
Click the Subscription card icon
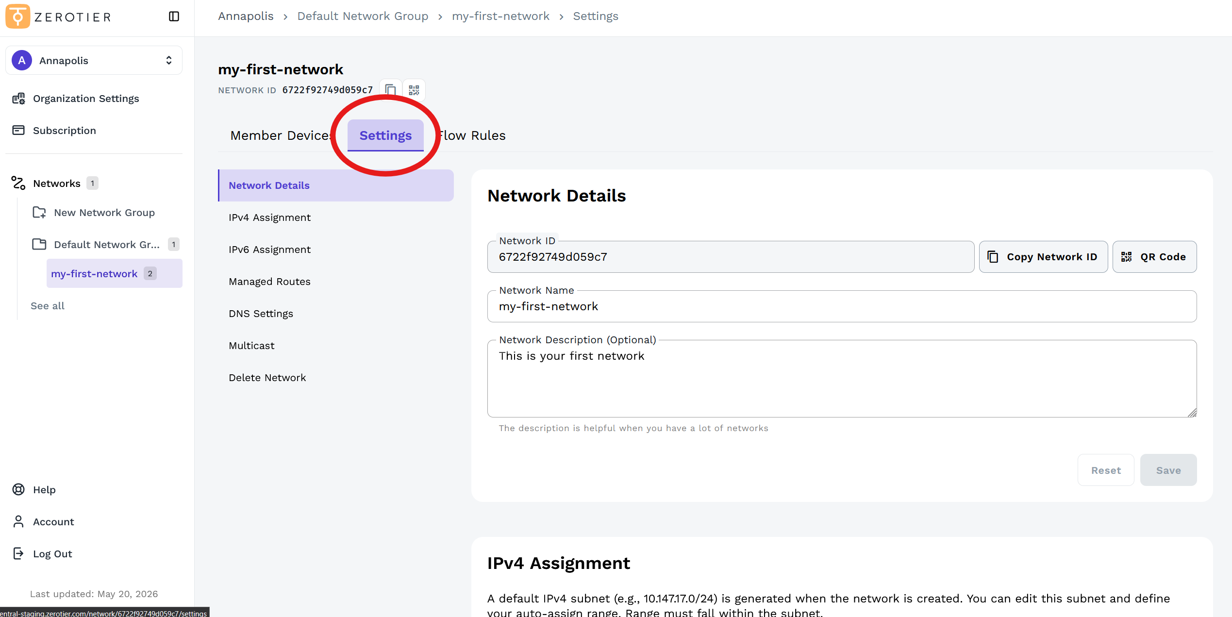18,130
